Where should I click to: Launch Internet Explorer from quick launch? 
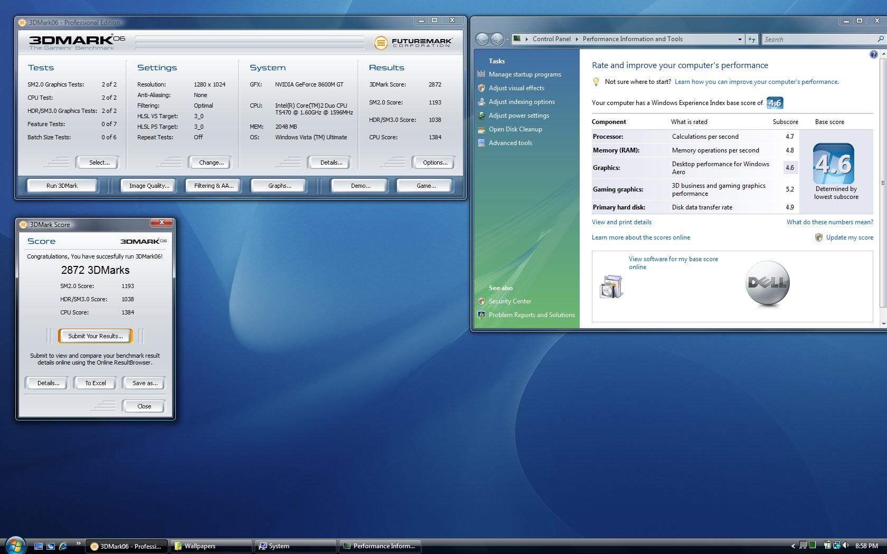point(63,546)
